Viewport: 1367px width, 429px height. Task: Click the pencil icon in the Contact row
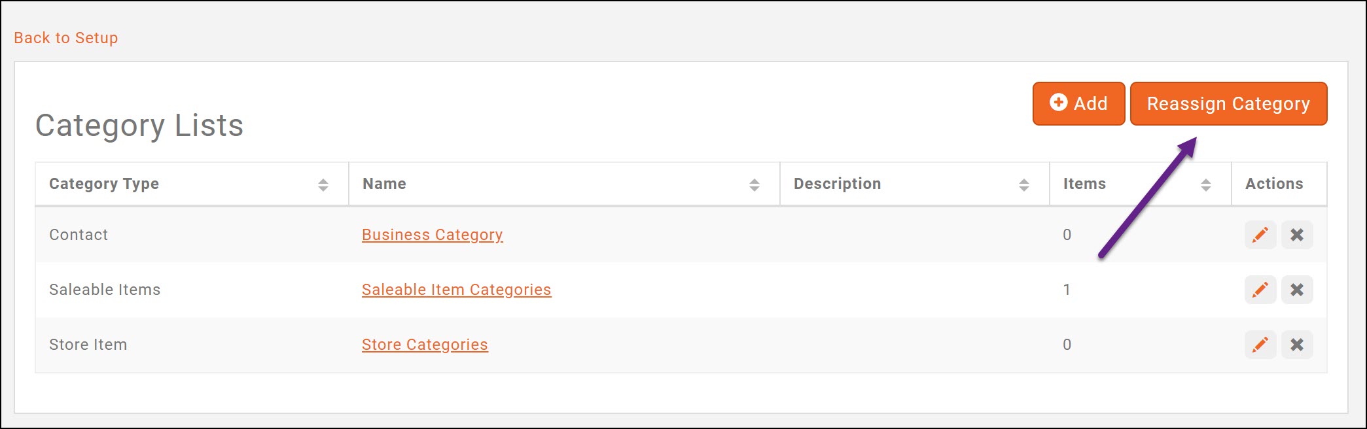1259,235
